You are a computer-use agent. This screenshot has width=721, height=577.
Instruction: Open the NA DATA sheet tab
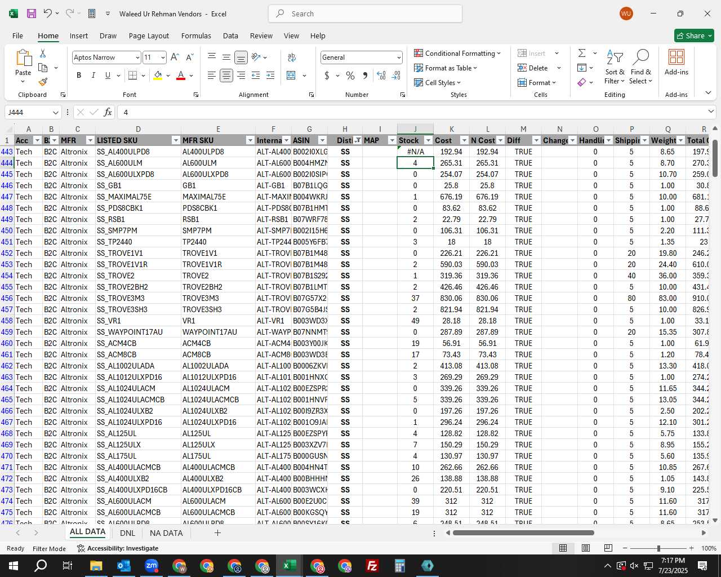[166, 532]
